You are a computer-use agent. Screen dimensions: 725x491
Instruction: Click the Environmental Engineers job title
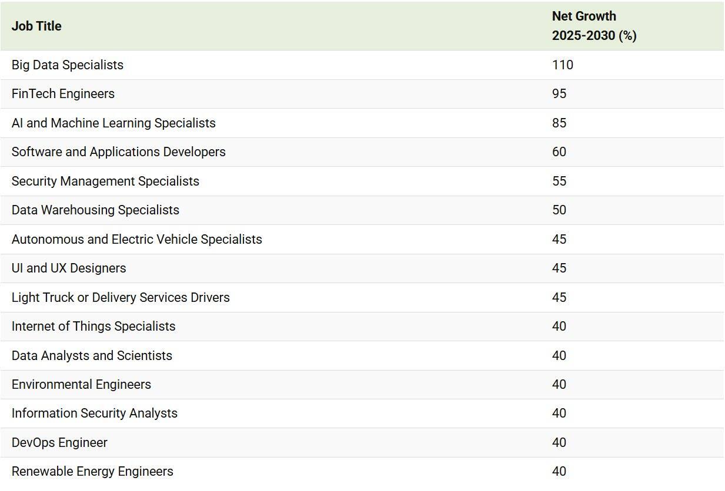coord(81,384)
